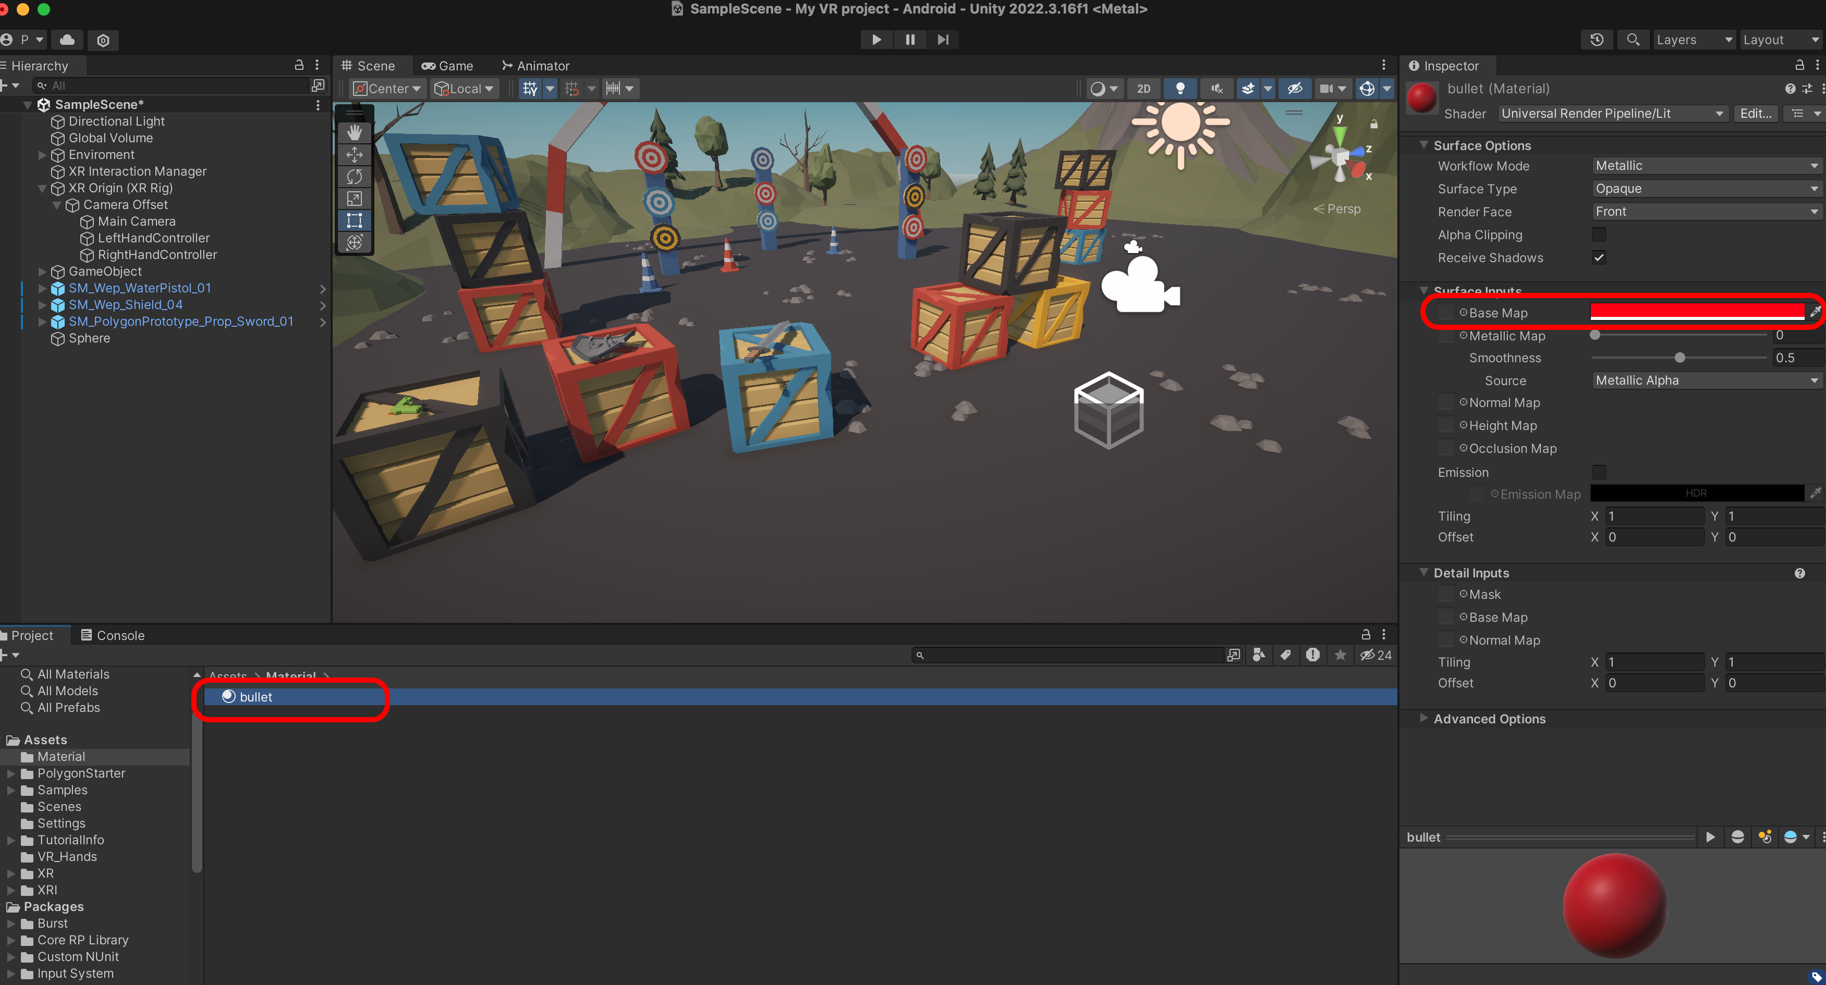Open the Shader dropdown
This screenshot has width=1826, height=985.
(1612, 114)
